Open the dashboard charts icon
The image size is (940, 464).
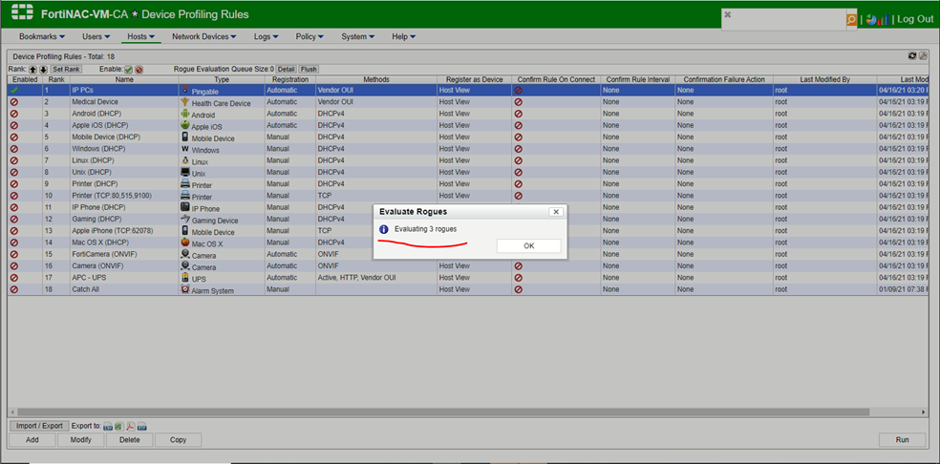[x=876, y=19]
